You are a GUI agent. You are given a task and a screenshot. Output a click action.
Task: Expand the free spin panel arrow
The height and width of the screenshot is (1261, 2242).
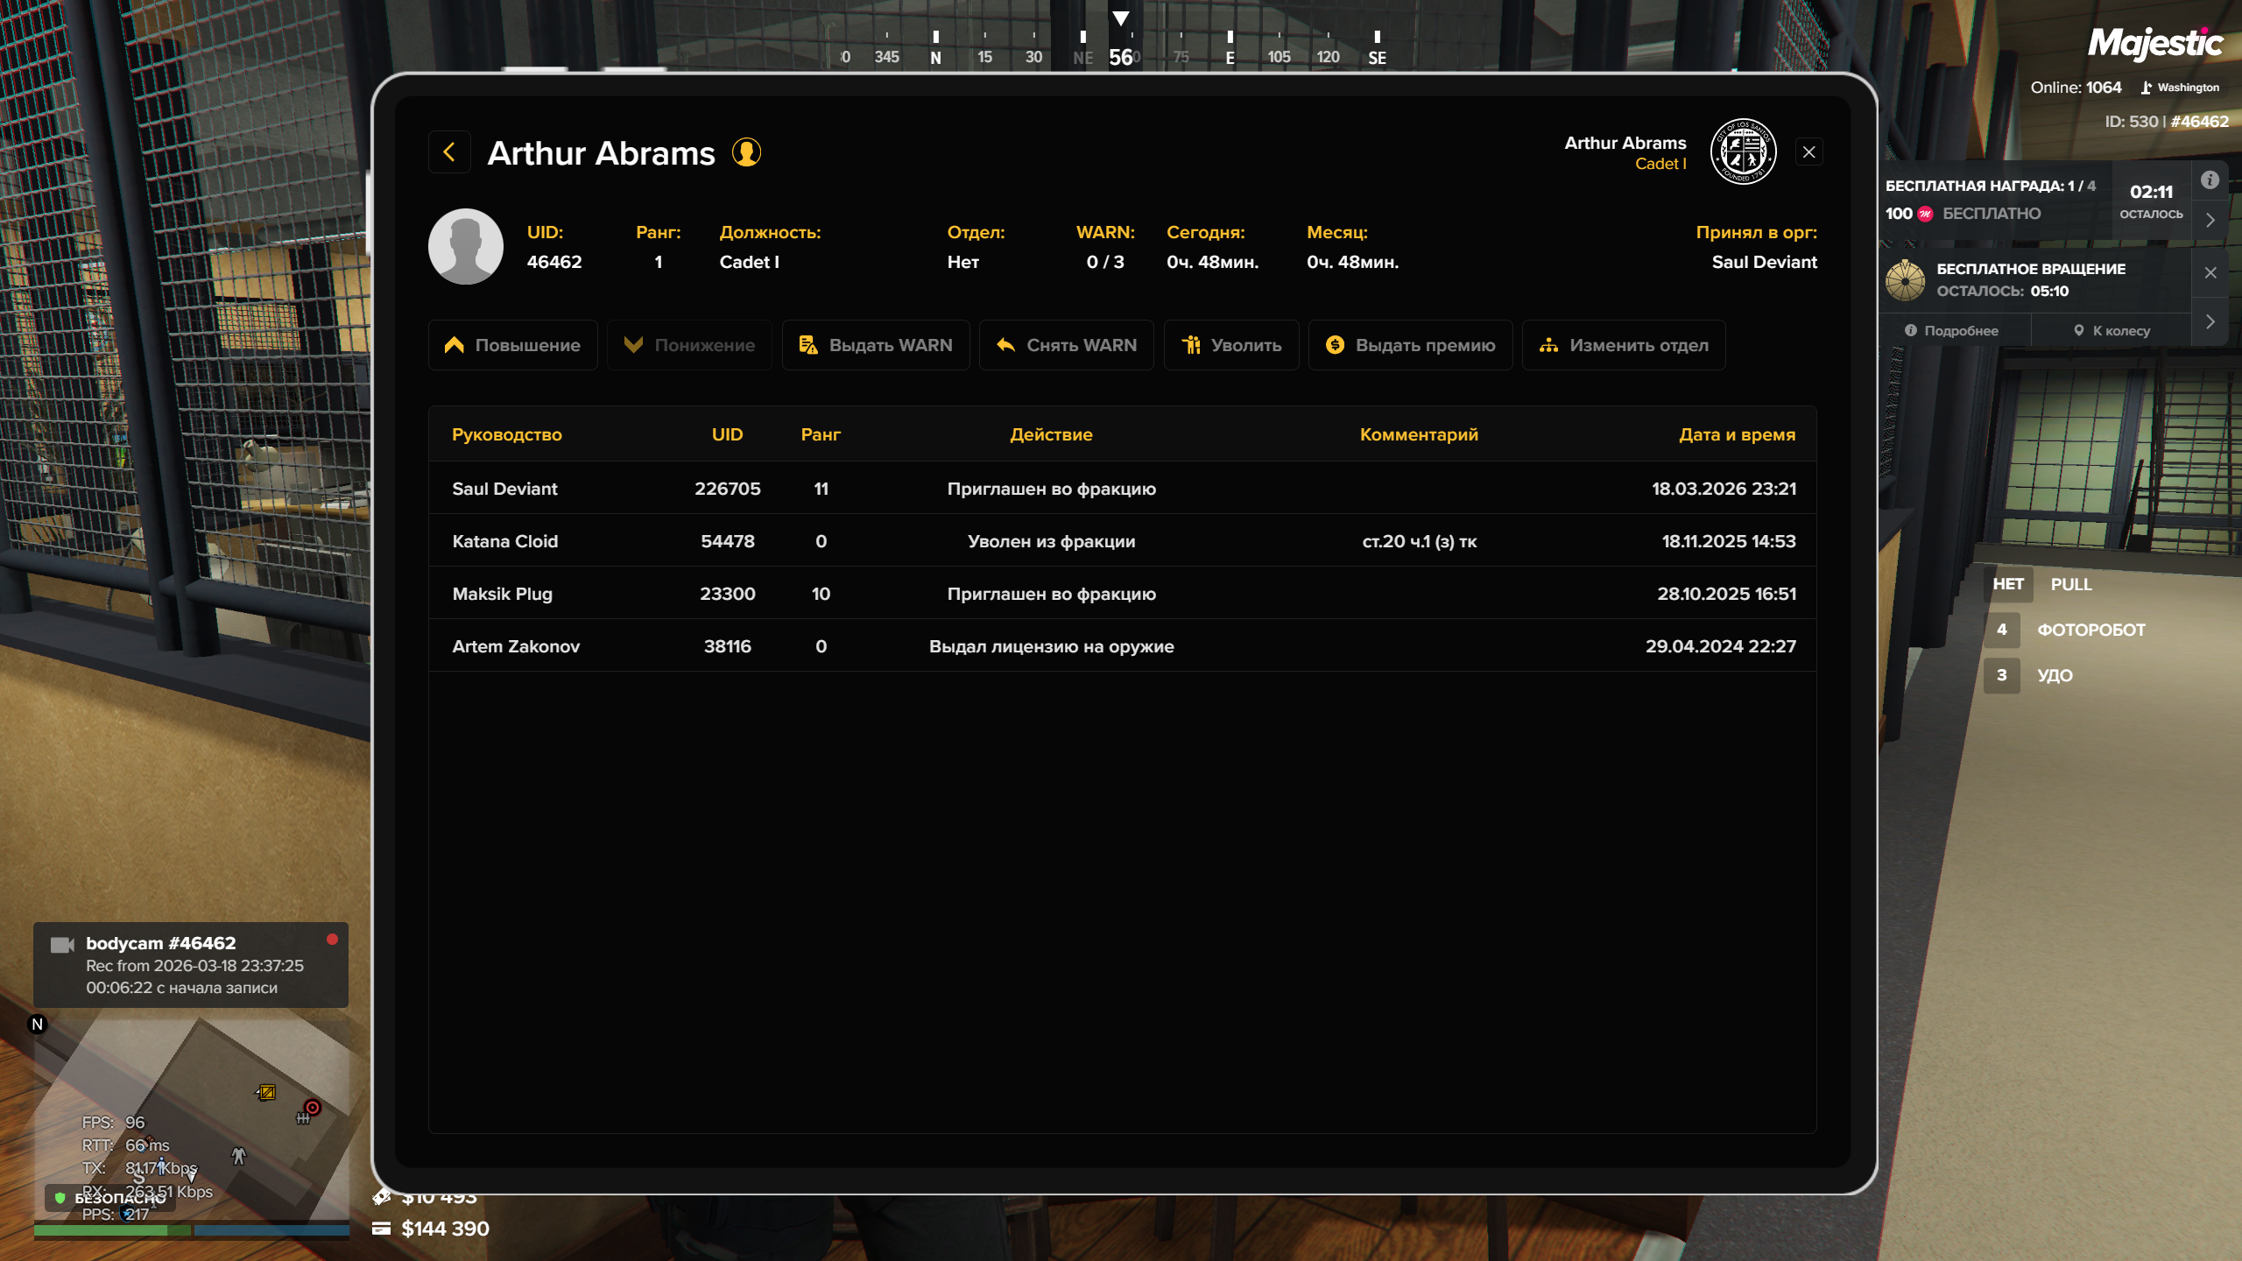[x=2210, y=321]
